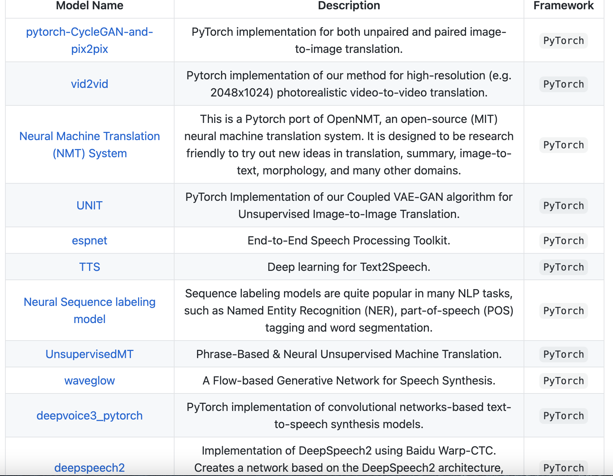Open the pytorch-CycleGAN-and-pix2pix link
Viewport: 613px width, 476px height.
pyautogui.click(x=89, y=40)
